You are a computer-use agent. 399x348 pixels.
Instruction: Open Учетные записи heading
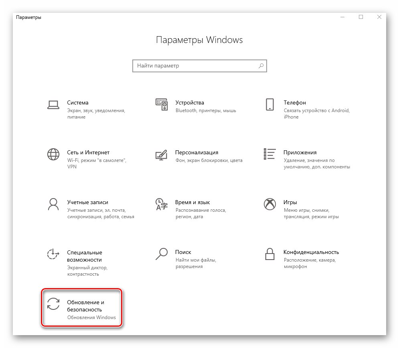click(x=87, y=202)
